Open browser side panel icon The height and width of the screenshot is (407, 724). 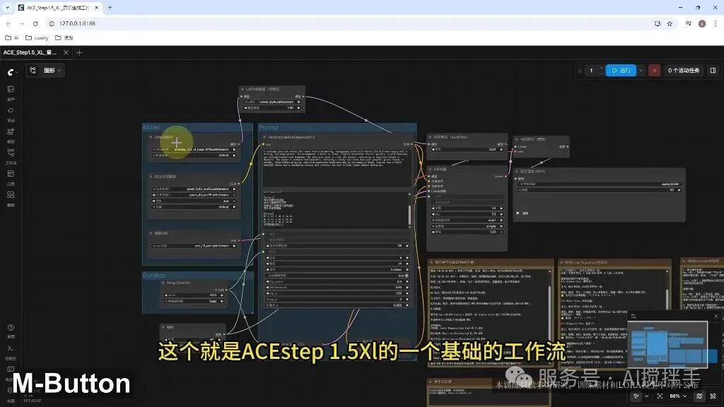[x=688, y=23]
